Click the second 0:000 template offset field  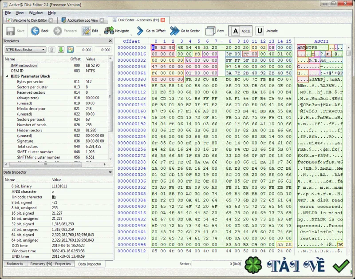point(104,50)
